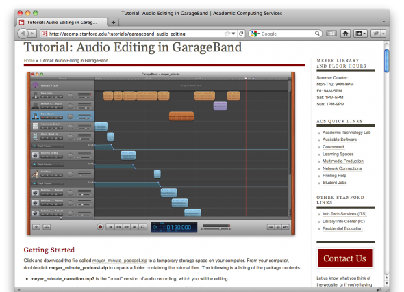Screen dimensions: 404x292
Task: Open the Printing Help link
Action: point(334,176)
